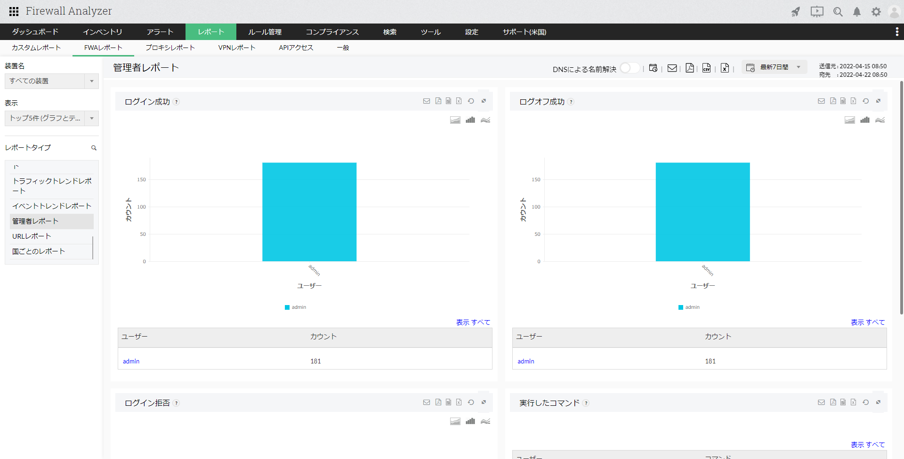Switch to the プロキシレポート sub-tab

coord(170,48)
